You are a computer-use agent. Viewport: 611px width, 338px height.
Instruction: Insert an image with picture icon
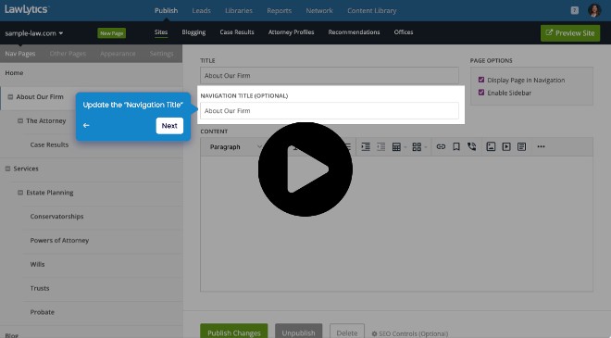coord(491,146)
